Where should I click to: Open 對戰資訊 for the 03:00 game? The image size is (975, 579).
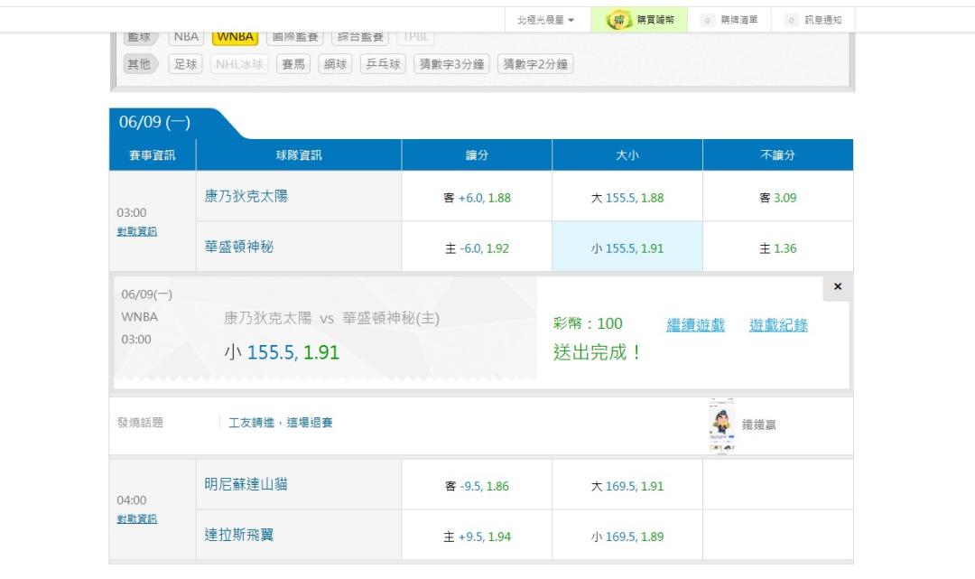click(137, 231)
